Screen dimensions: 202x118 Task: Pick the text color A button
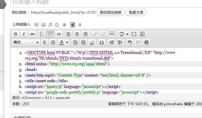61,42
